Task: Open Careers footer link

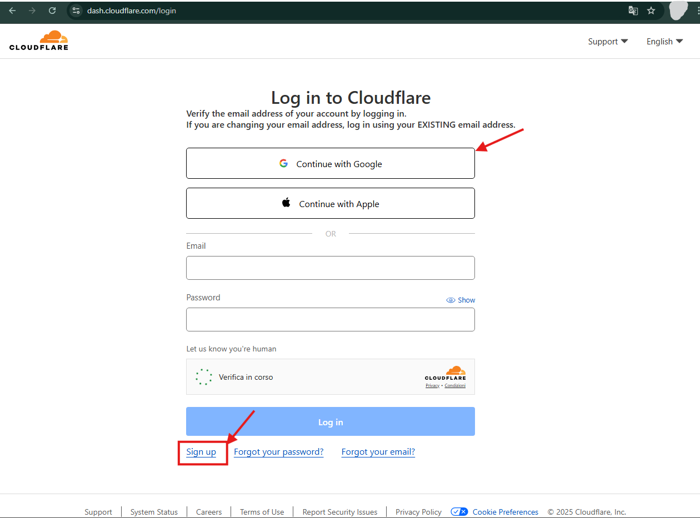Action: point(209,512)
